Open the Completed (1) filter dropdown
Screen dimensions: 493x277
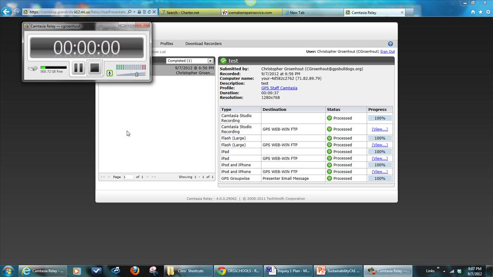pyautogui.click(x=190, y=61)
